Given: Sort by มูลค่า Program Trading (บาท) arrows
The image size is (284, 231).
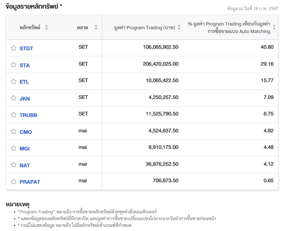Looking at the screenshot, I should click(179, 27).
